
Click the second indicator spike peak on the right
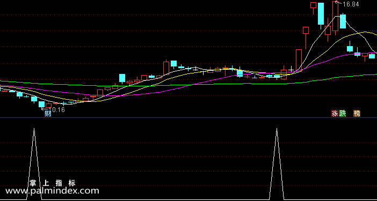pos(277,129)
